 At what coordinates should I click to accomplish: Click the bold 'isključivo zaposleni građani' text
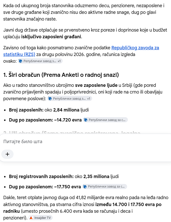52,37
